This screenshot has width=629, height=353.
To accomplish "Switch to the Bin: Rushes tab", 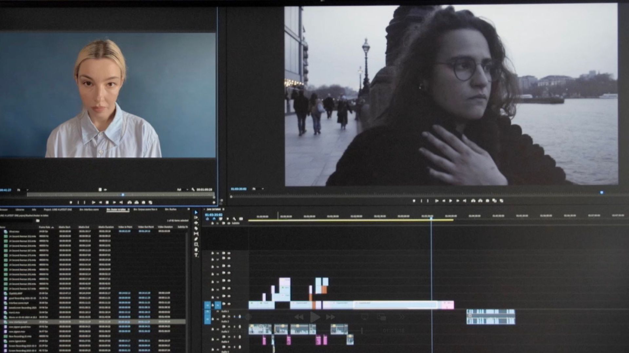I will (171, 210).
